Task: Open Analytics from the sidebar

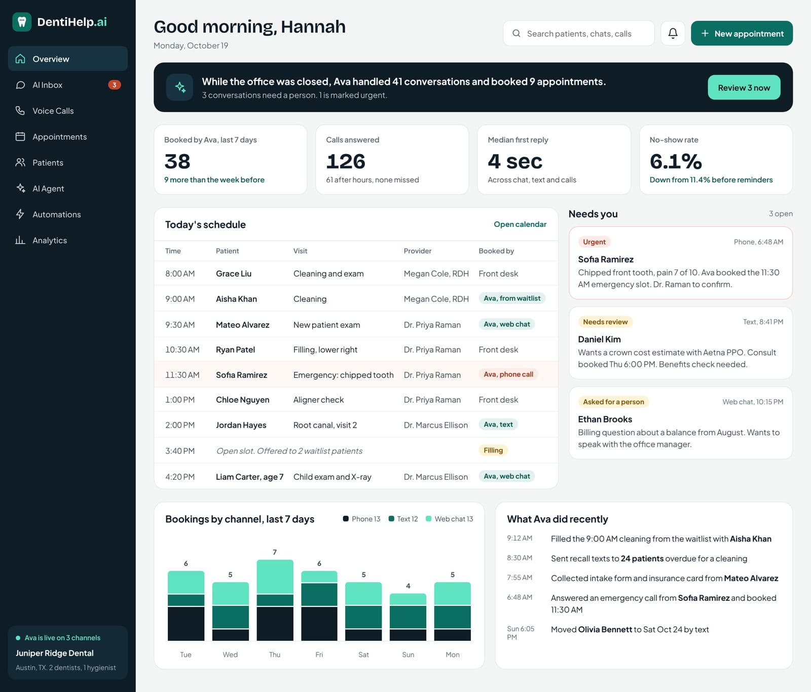Action: [x=68, y=240]
